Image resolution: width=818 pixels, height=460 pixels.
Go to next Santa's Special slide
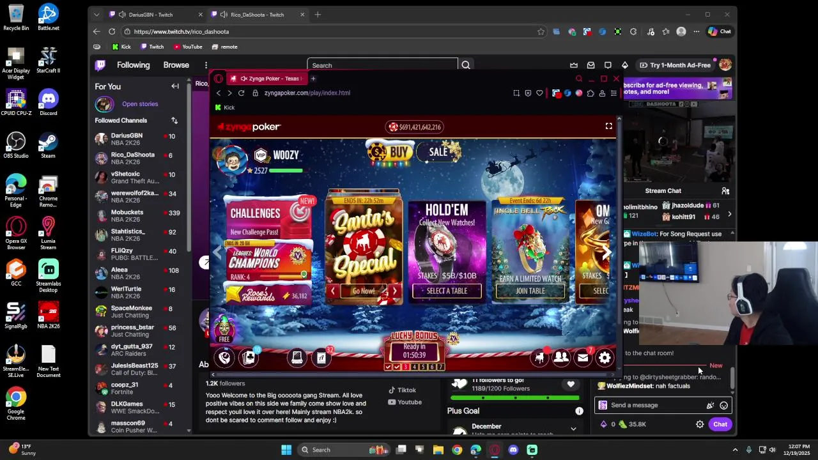(x=394, y=291)
